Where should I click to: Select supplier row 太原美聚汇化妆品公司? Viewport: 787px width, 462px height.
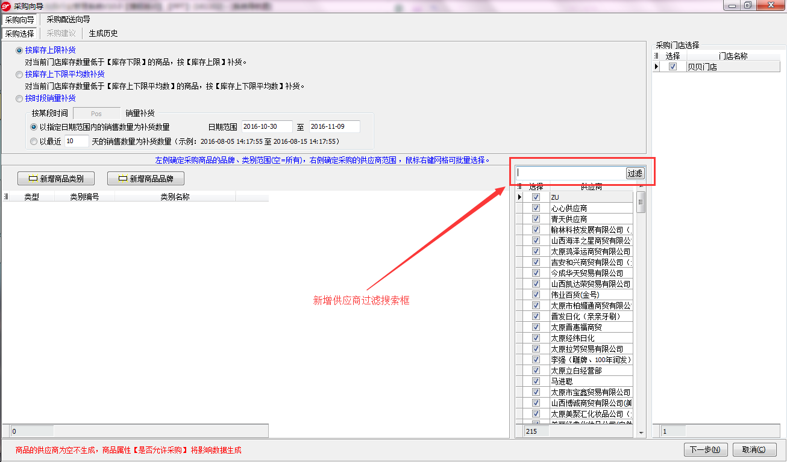coord(591,414)
